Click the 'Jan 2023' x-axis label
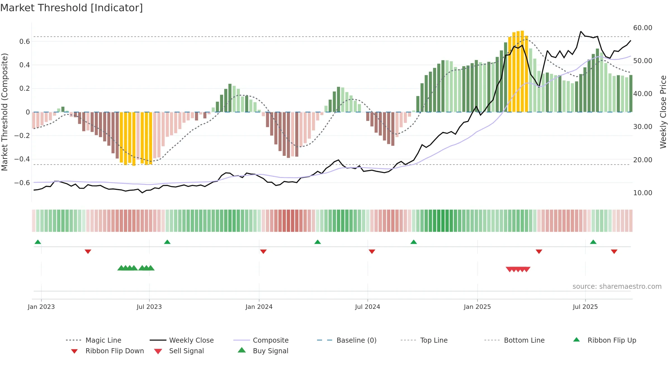The width and height of the screenshot is (671, 377). point(41,307)
